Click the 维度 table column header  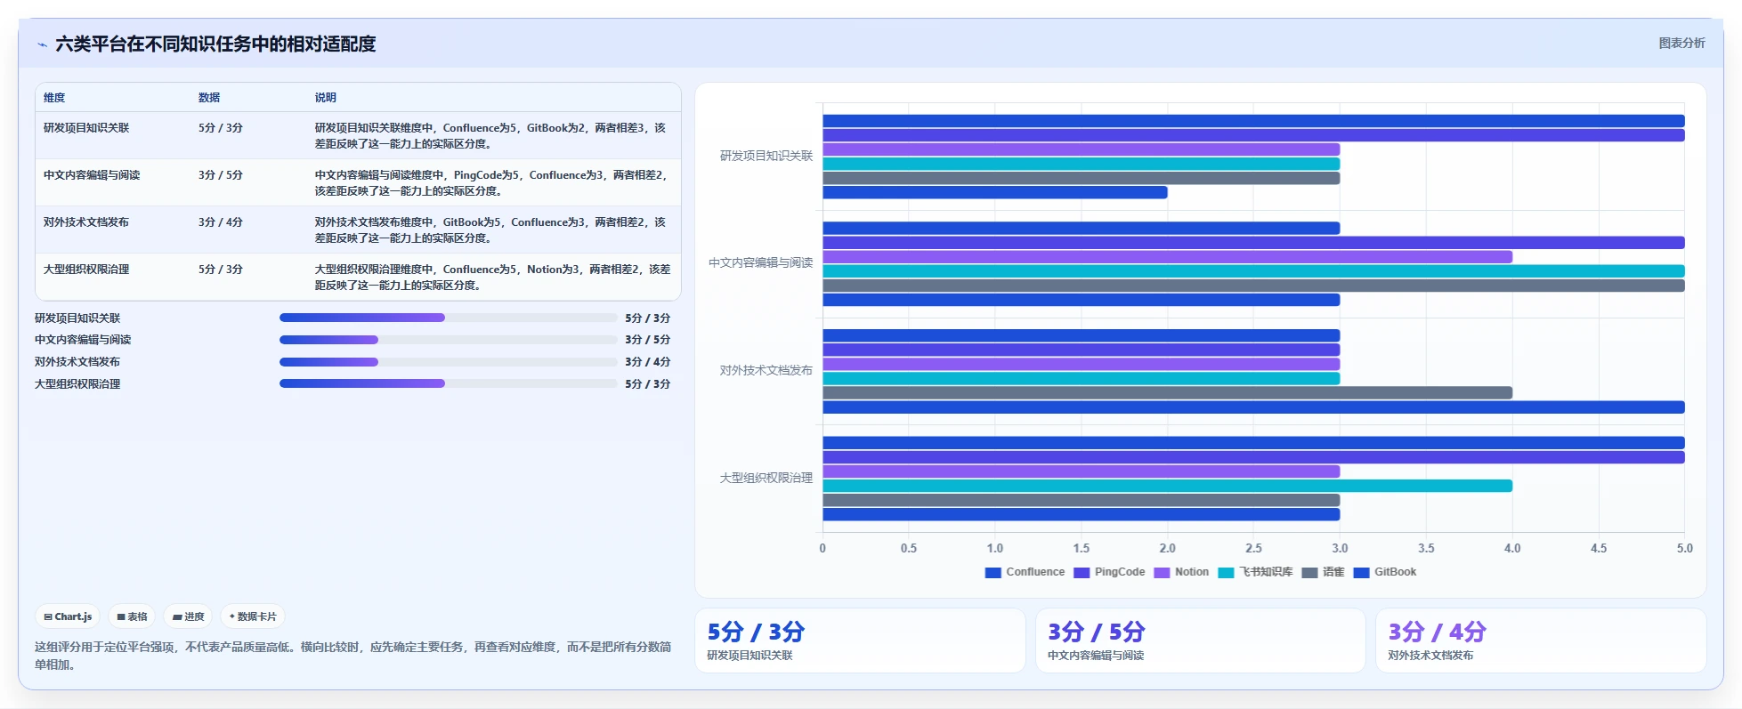click(x=54, y=98)
